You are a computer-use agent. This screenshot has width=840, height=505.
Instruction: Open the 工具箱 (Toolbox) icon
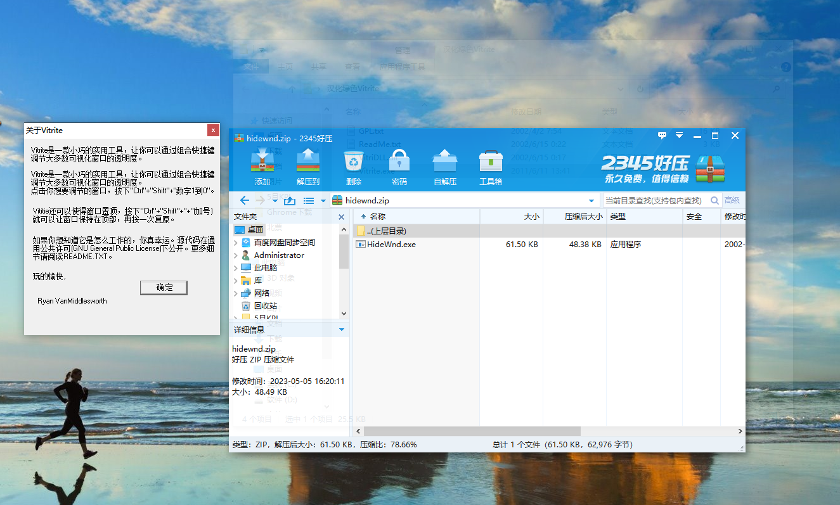[491, 167]
